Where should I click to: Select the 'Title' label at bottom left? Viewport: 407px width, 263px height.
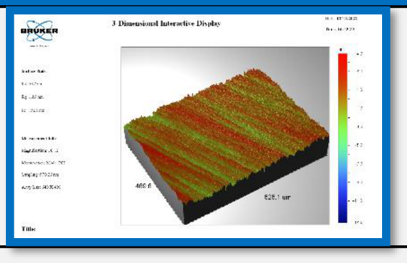point(28,229)
